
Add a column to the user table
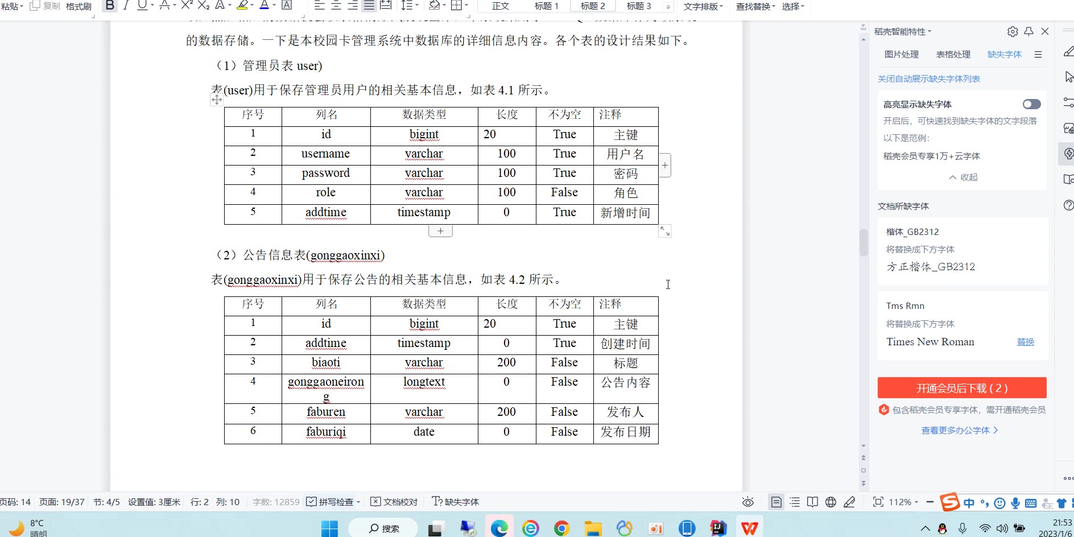665,166
